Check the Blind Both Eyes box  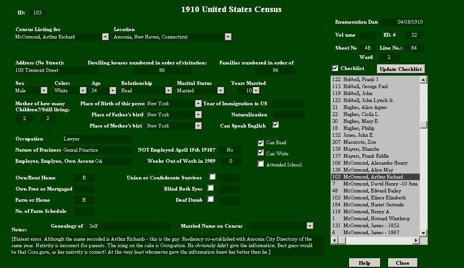pos(211,188)
